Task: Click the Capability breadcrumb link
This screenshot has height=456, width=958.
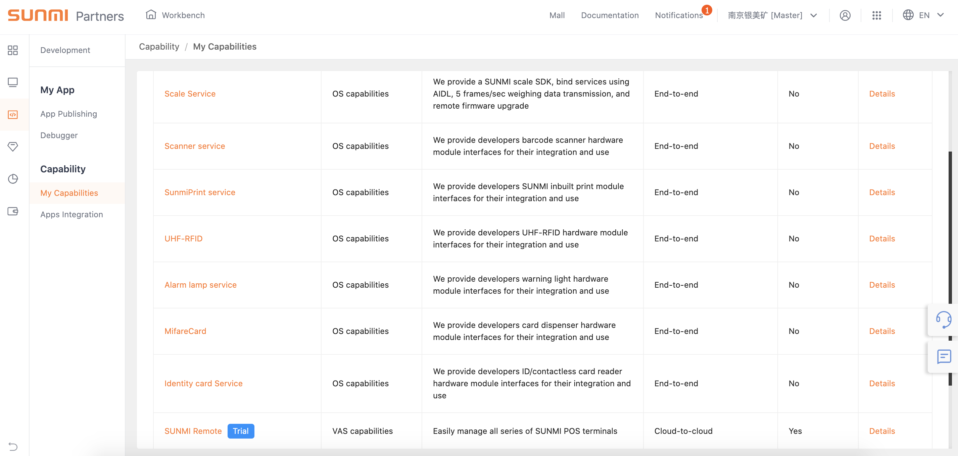Action: click(x=159, y=46)
